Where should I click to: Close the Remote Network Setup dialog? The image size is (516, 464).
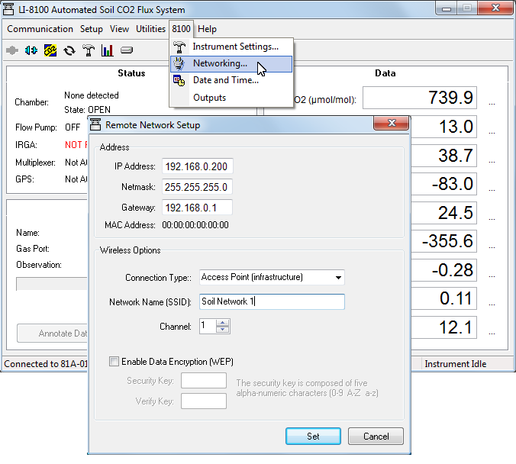tap(392, 124)
